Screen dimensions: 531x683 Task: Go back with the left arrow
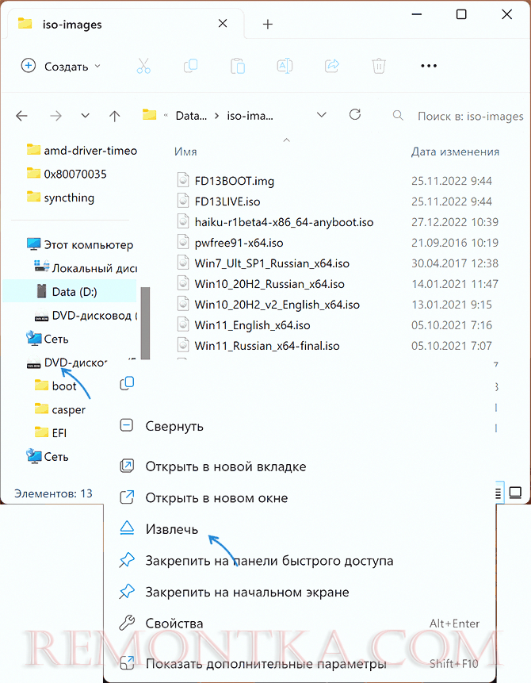click(21, 116)
